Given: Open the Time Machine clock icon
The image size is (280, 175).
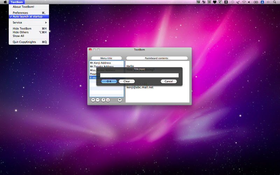Looking at the screenshot, I should 232,2.
